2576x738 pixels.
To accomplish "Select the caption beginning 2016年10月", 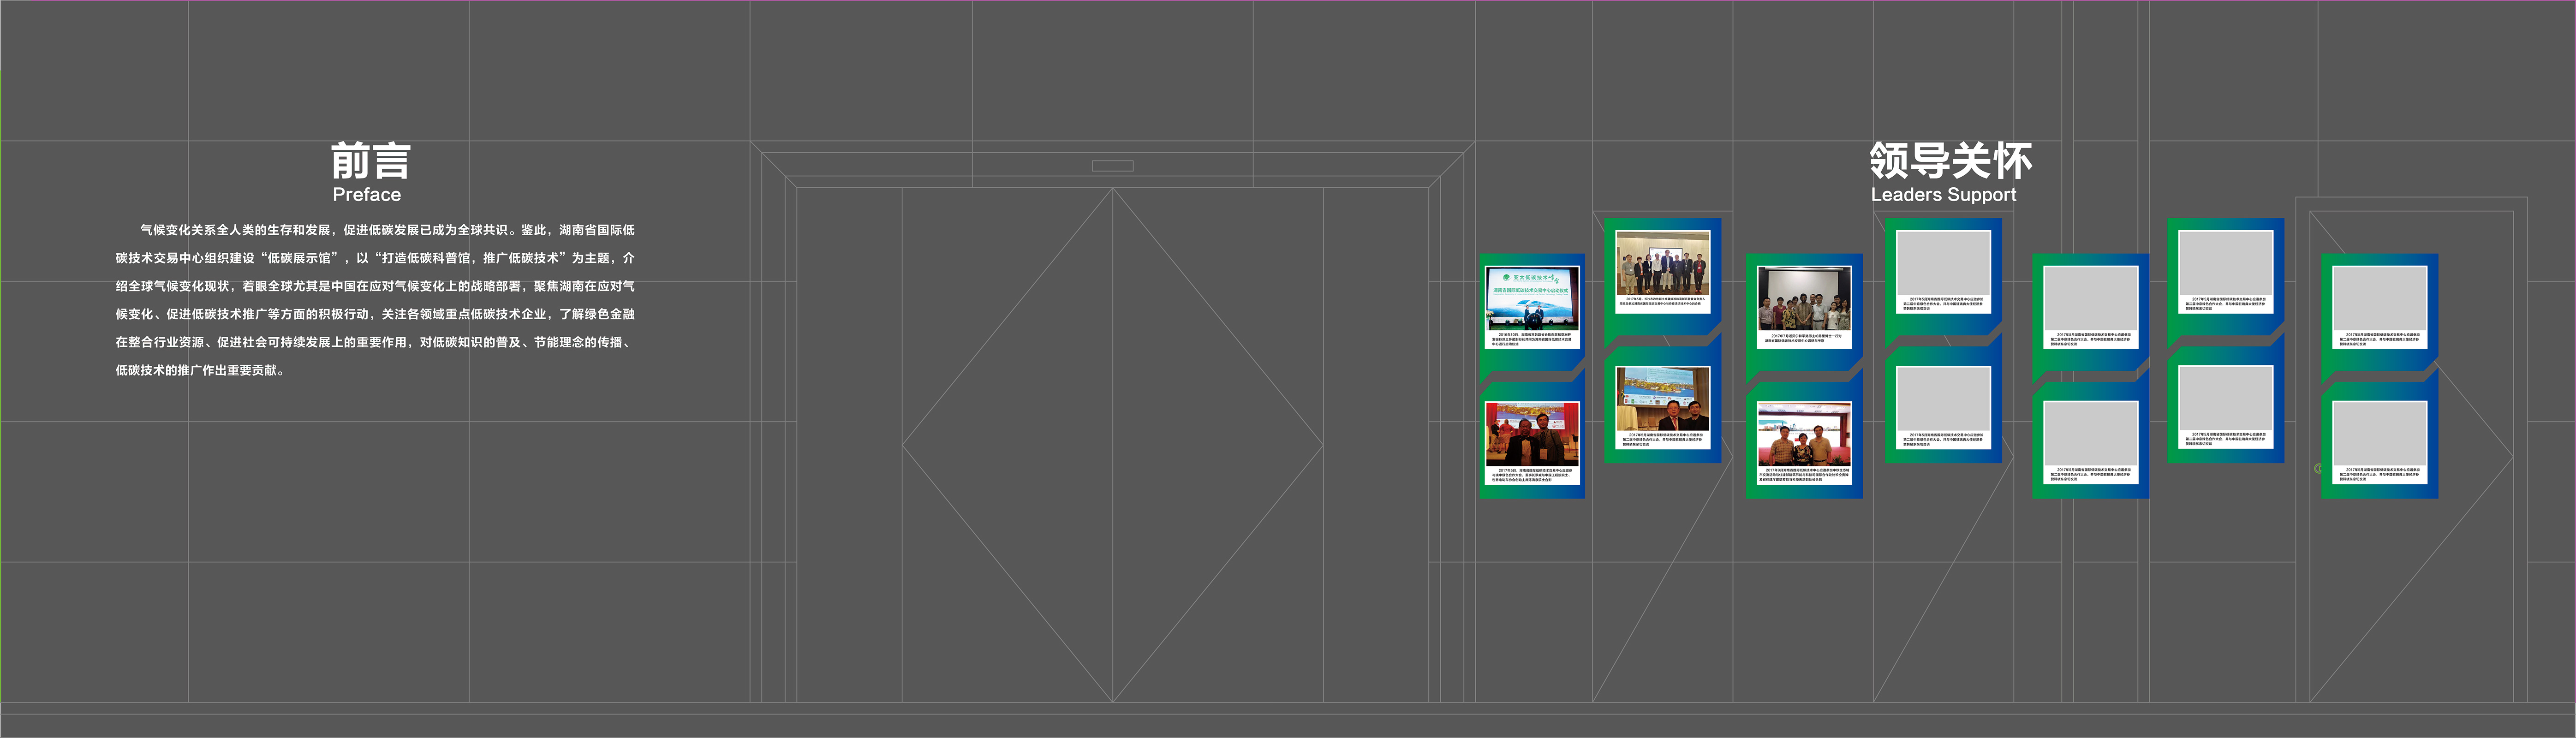I will coord(1532,339).
